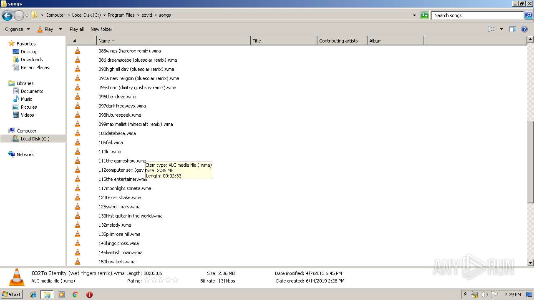The height and width of the screenshot is (300, 534).
Task: Select Favorites in the navigation pane
Action: (26, 44)
